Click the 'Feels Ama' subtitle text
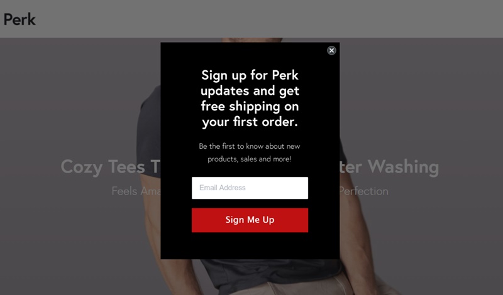Viewport: 503px width, 295px height. coord(136,191)
